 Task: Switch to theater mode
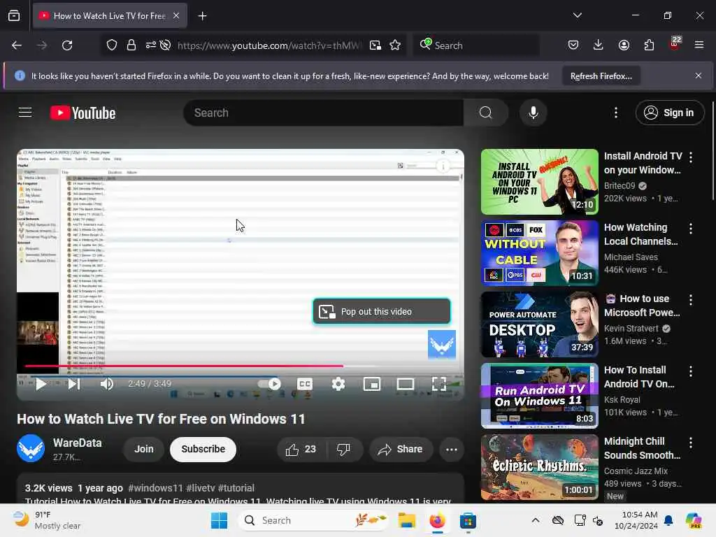coord(406,384)
